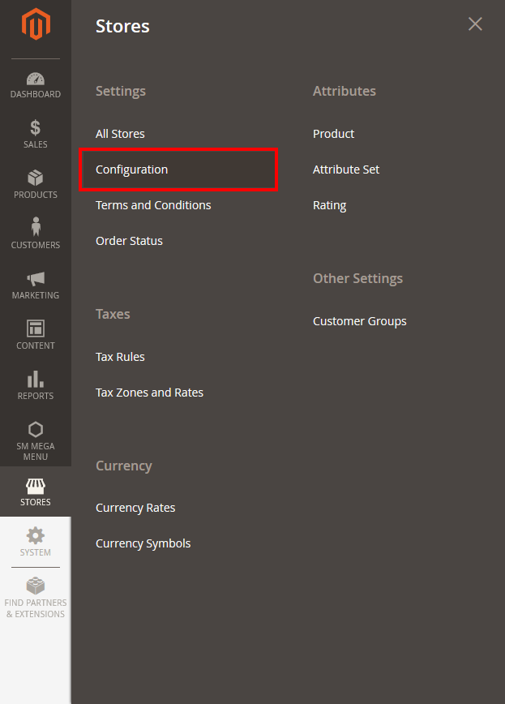This screenshot has width=505, height=704.
Task: Open Terms and Conditions
Action: coord(153,205)
